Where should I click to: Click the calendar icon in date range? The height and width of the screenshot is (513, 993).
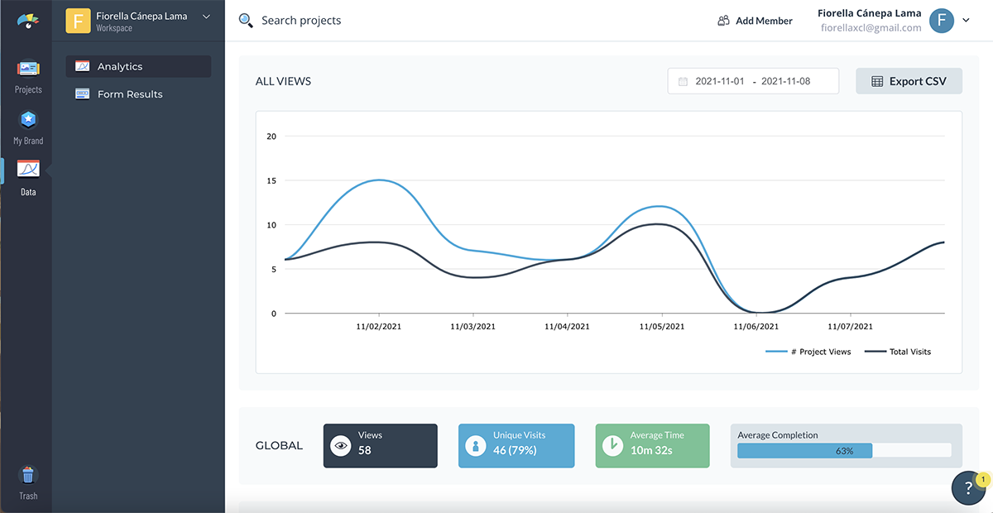pyautogui.click(x=683, y=82)
